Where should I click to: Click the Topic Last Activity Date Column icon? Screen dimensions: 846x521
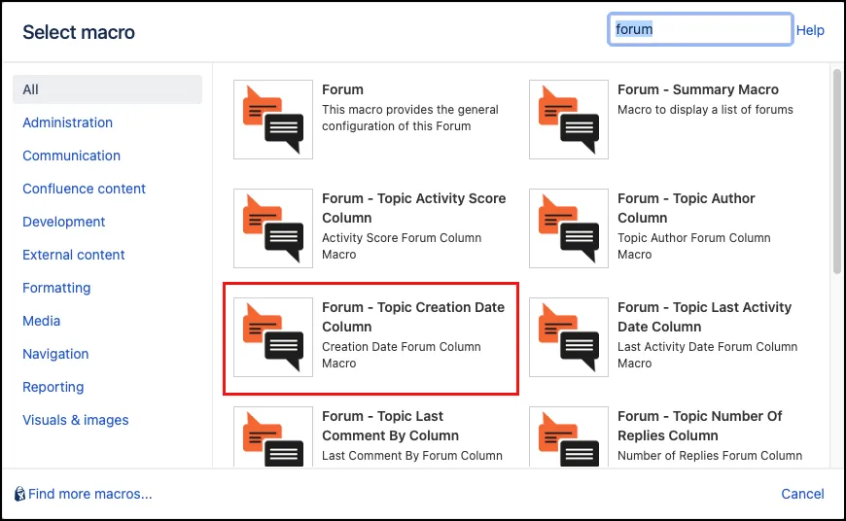569,337
